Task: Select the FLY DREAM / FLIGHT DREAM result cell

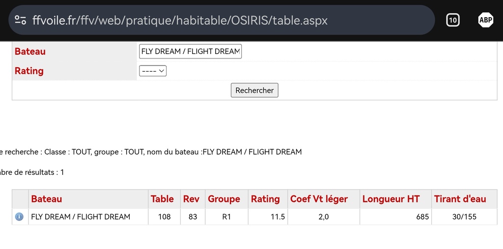Action: point(81,217)
